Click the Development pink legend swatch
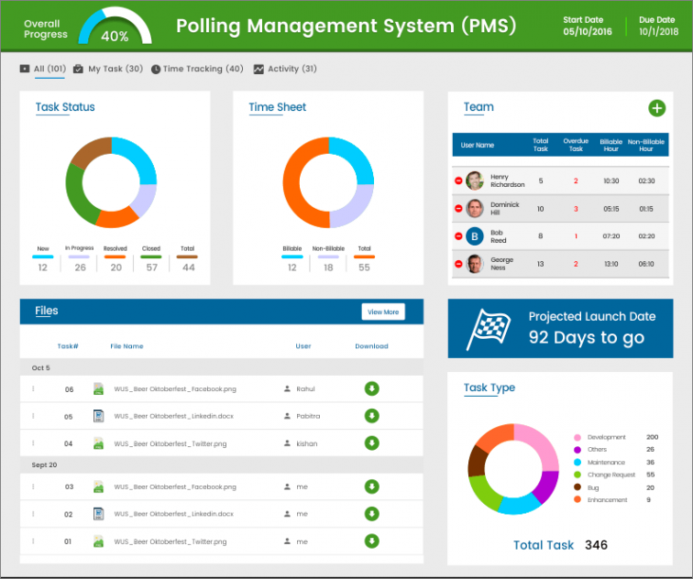The image size is (693, 579). tap(577, 437)
